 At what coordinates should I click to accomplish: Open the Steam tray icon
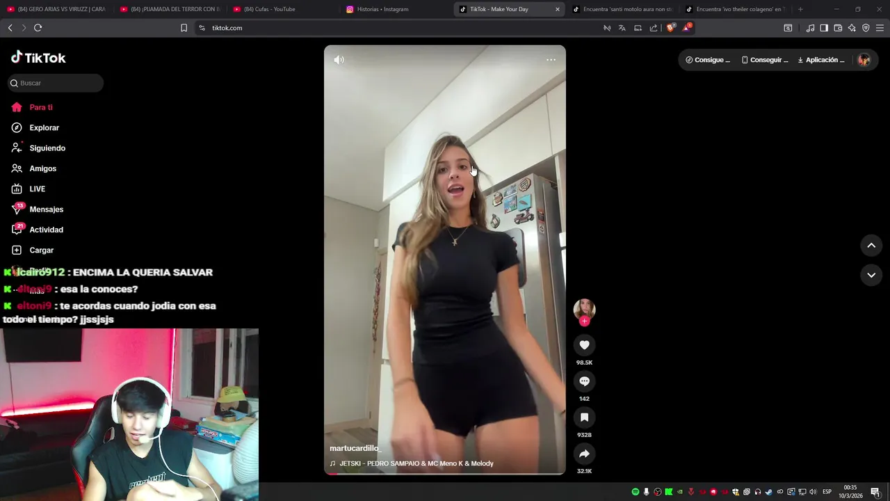coord(768,492)
